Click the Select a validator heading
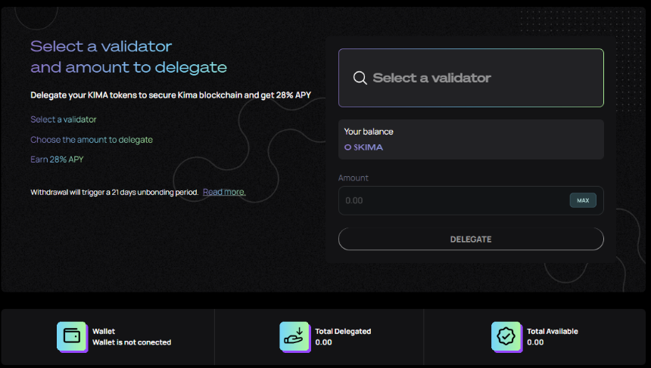Image resolution: width=651 pixels, height=368 pixels. (x=101, y=46)
